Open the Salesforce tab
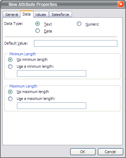Image resolution: width=126 pixels, height=158 pixels. point(60,15)
